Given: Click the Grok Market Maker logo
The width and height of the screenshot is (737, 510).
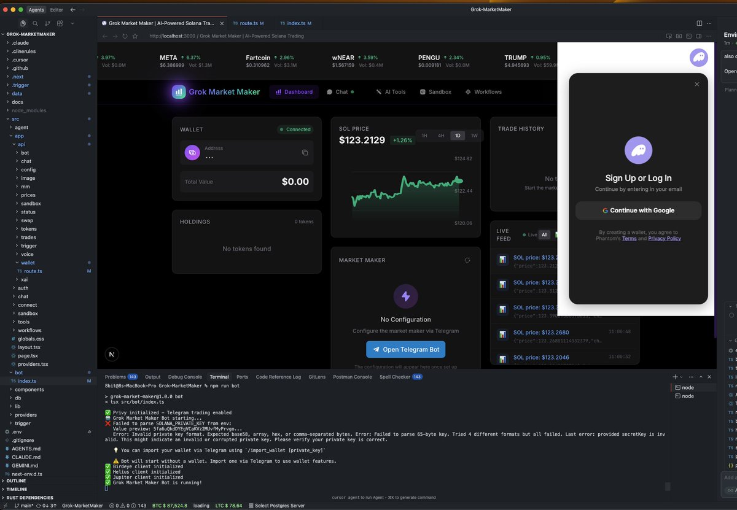Looking at the screenshot, I should 216,92.
